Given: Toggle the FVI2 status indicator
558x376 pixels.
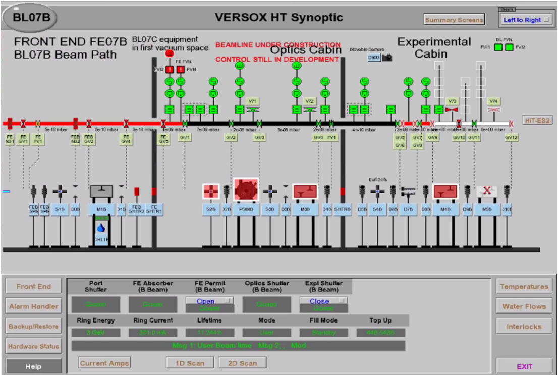Looking at the screenshot, I should (509, 47).
